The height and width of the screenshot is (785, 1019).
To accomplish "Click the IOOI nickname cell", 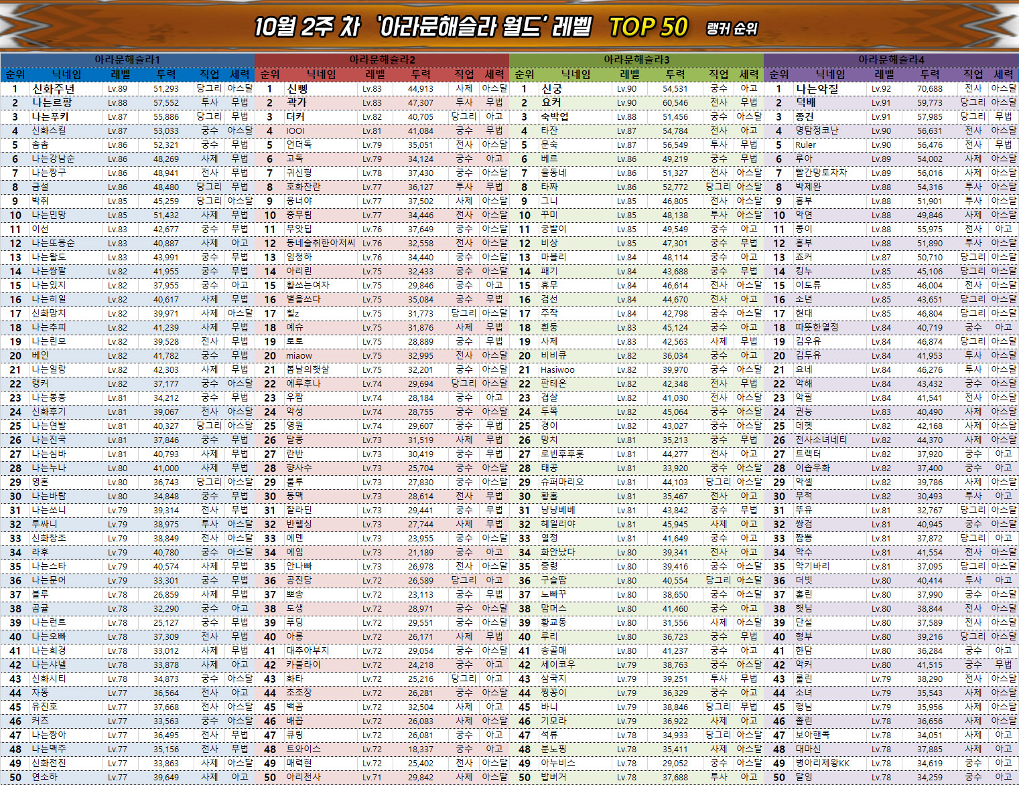I will [x=295, y=130].
